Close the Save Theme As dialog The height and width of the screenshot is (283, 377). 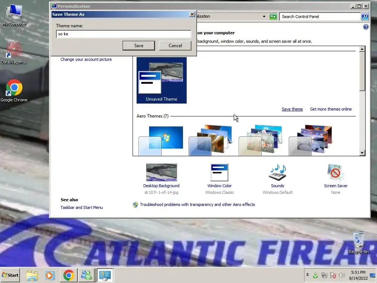pyautogui.click(x=192, y=14)
